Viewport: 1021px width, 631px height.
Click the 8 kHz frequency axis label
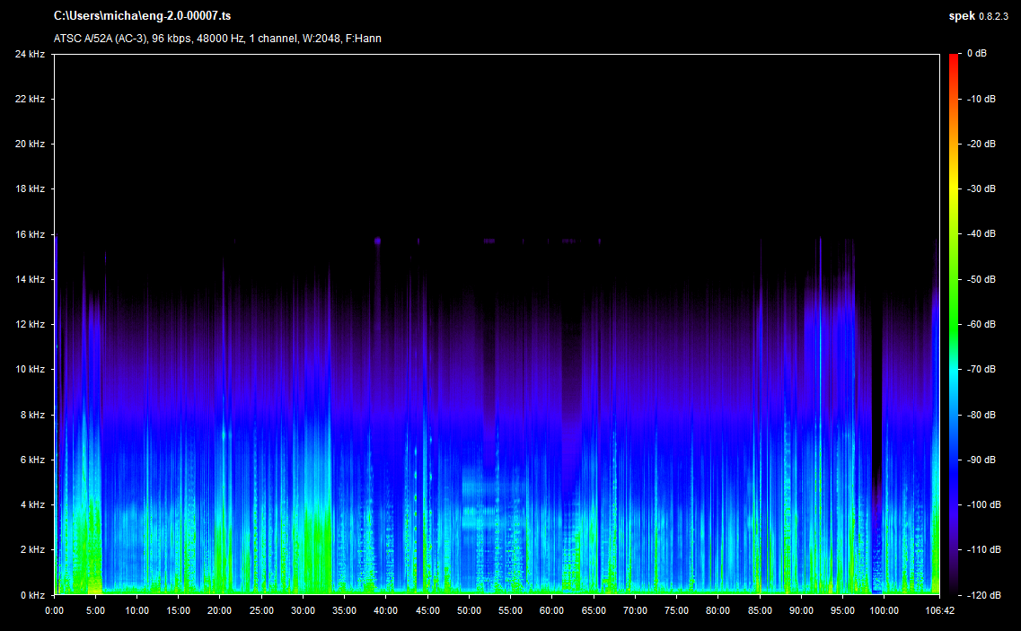tap(32, 415)
